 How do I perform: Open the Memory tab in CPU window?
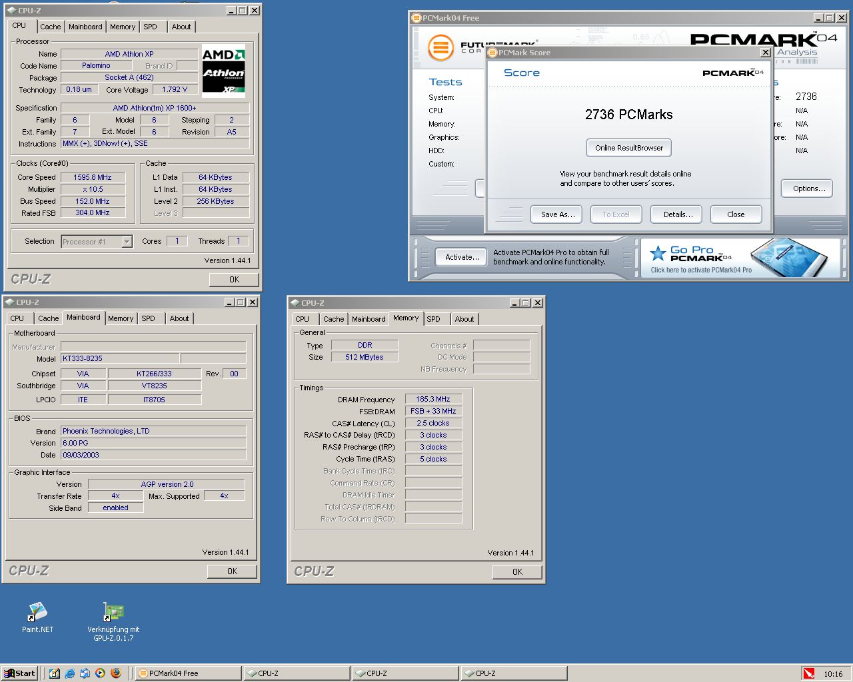click(123, 27)
